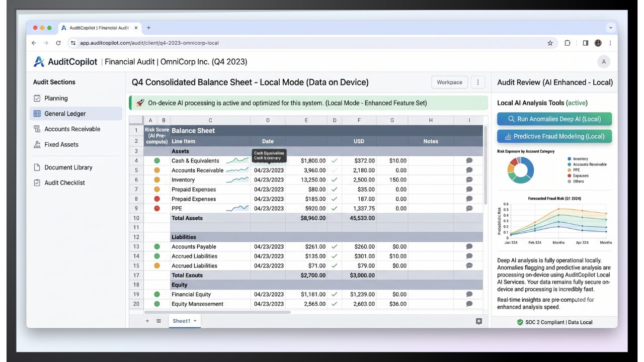
Task: Toggle the checkmark on $80.00 Prepaid Expenses row
Action: click(334, 190)
